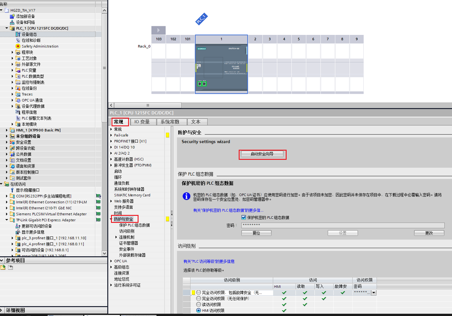Image resolution: width=452 pixels, height=316 pixels.
Task: Collapse the 在线访问 tree node
Action: coord(1,184)
